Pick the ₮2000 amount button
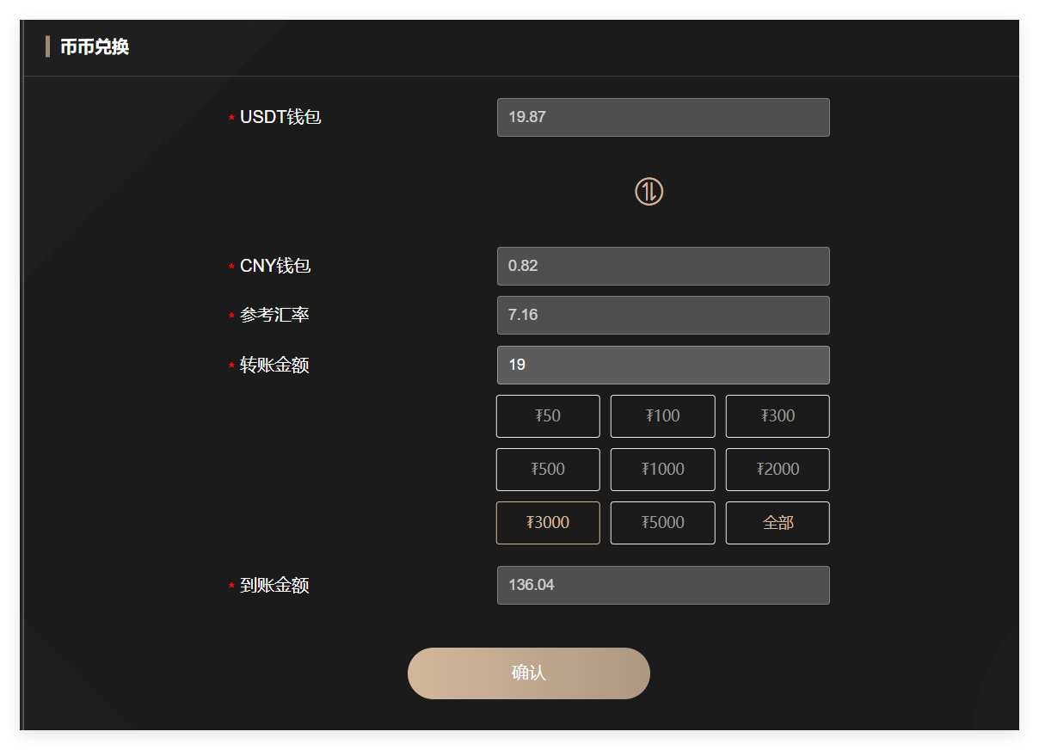 778,470
